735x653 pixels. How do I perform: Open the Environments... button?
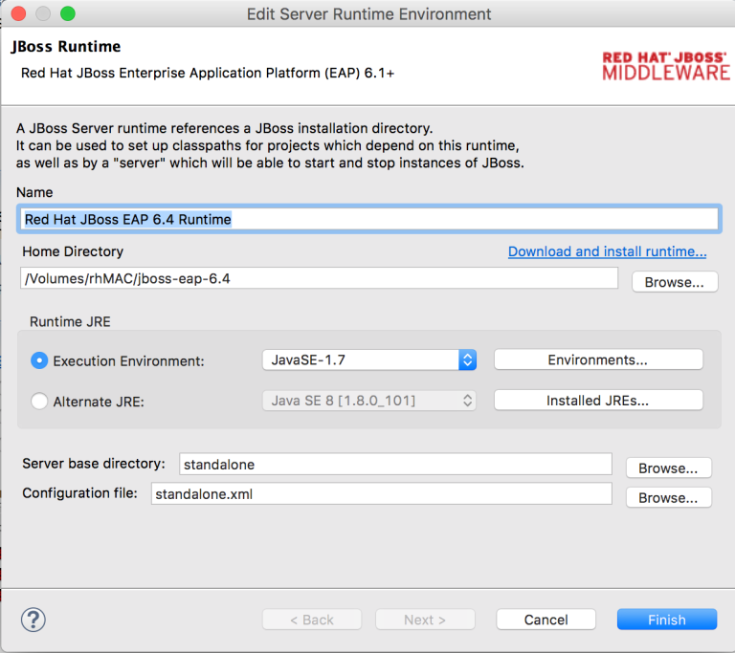598,359
